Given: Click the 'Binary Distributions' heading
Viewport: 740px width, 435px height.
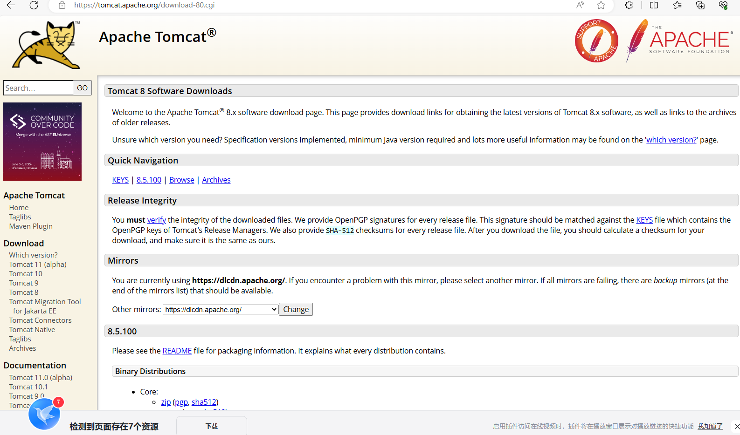Looking at the screenshot, I should [x=150, y=371].
